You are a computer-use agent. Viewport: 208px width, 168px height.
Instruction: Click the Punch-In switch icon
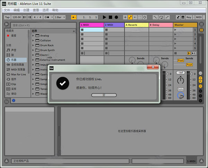(155, 17)
